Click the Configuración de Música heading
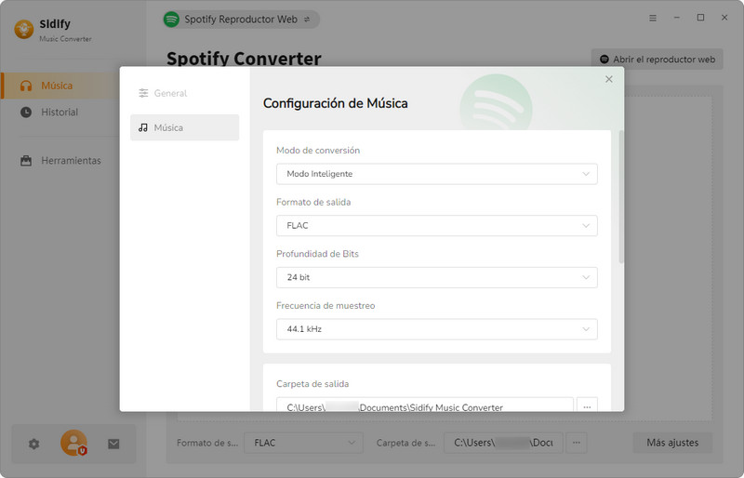This screenshot has width=744, height=478. [336, 103]
